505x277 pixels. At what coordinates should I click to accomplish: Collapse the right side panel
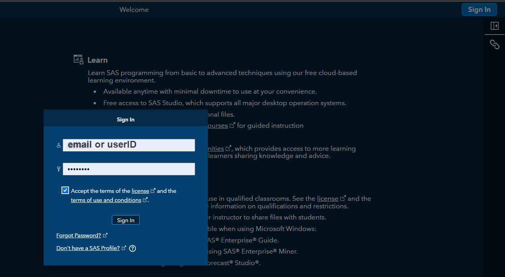tap(494, 25)
